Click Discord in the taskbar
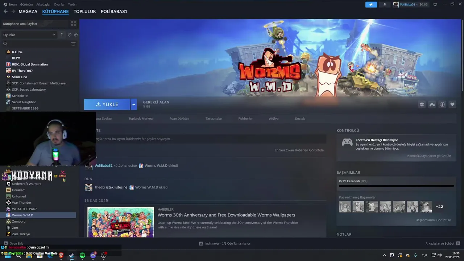464x261 pixels. tap(93, 256)
